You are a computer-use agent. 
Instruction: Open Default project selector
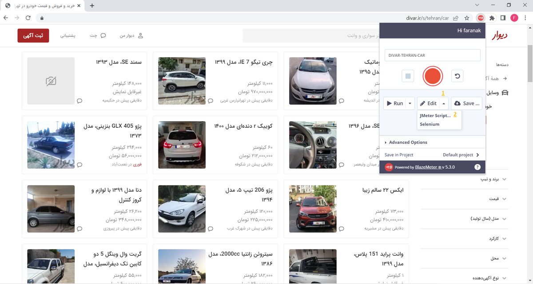[461, 155]
